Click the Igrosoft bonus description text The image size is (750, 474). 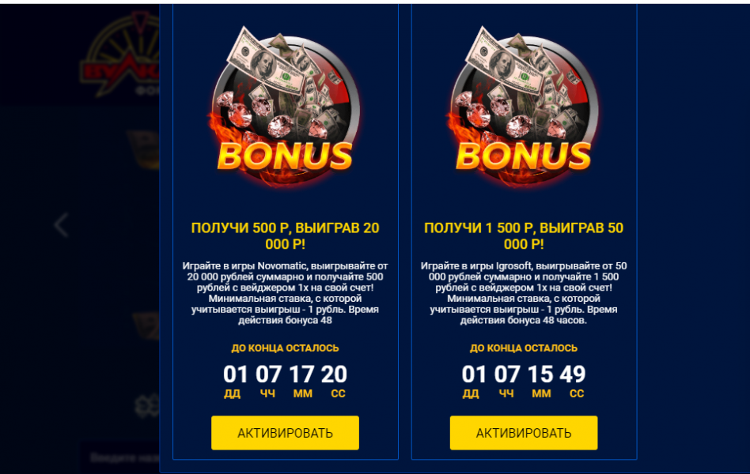click(x=524, y=293)
